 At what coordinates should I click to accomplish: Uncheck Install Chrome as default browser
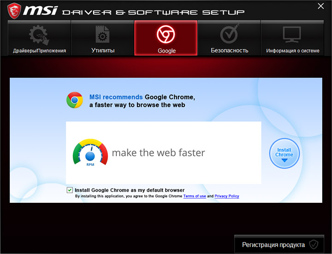[70, 190]
